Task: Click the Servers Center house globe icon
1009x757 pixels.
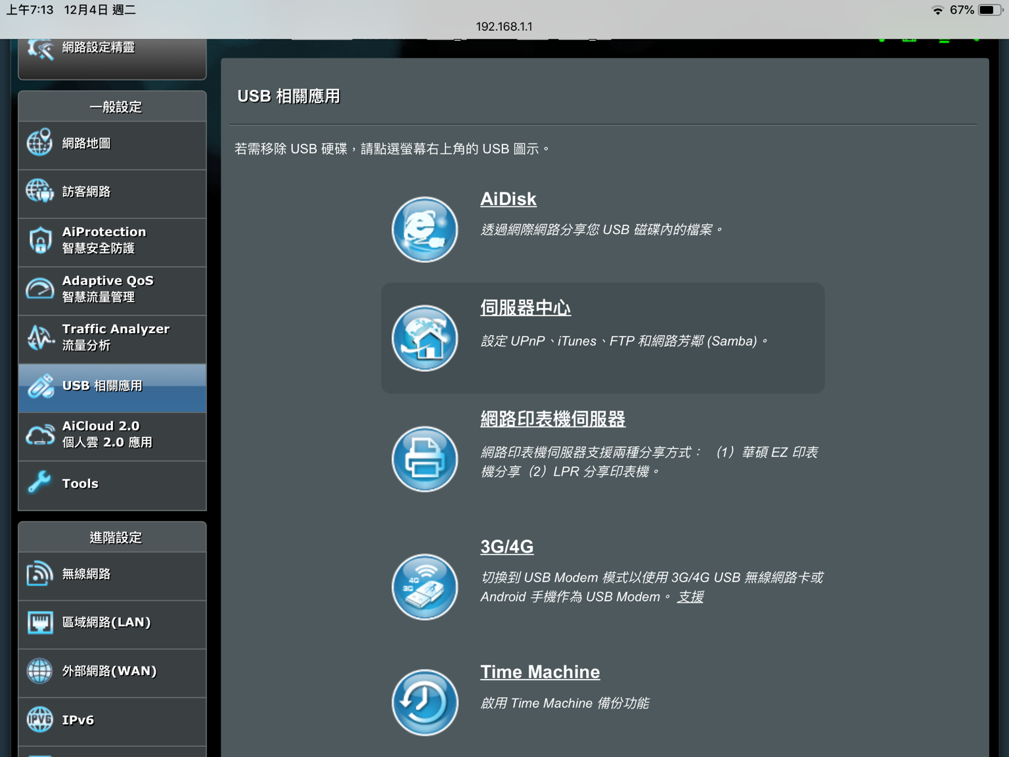Action: (x=424, y=338)
